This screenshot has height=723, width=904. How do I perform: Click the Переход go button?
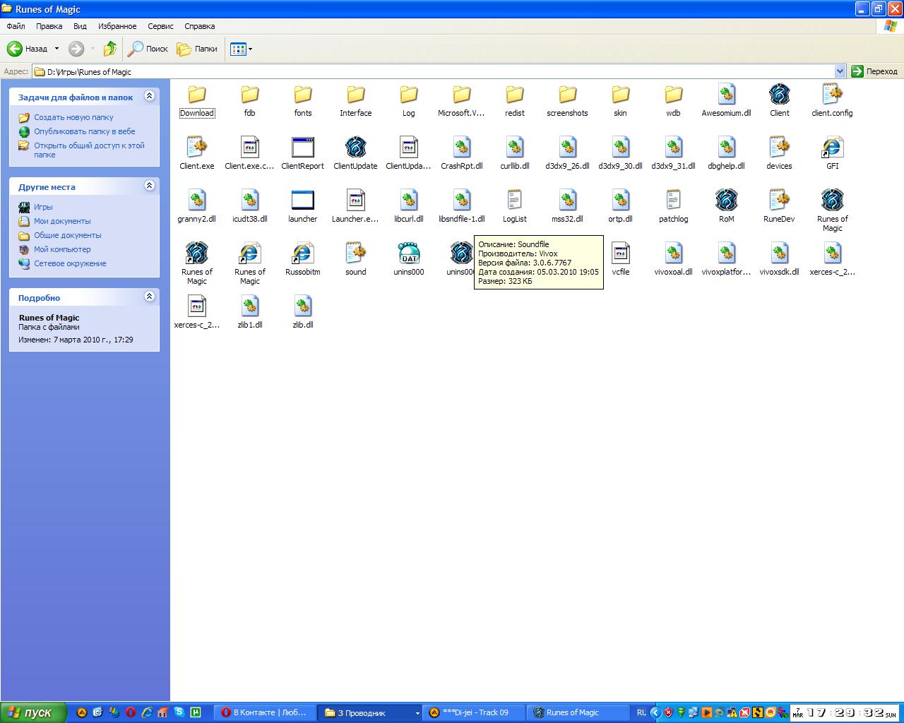pyautogui.click(x=875, y=71)
